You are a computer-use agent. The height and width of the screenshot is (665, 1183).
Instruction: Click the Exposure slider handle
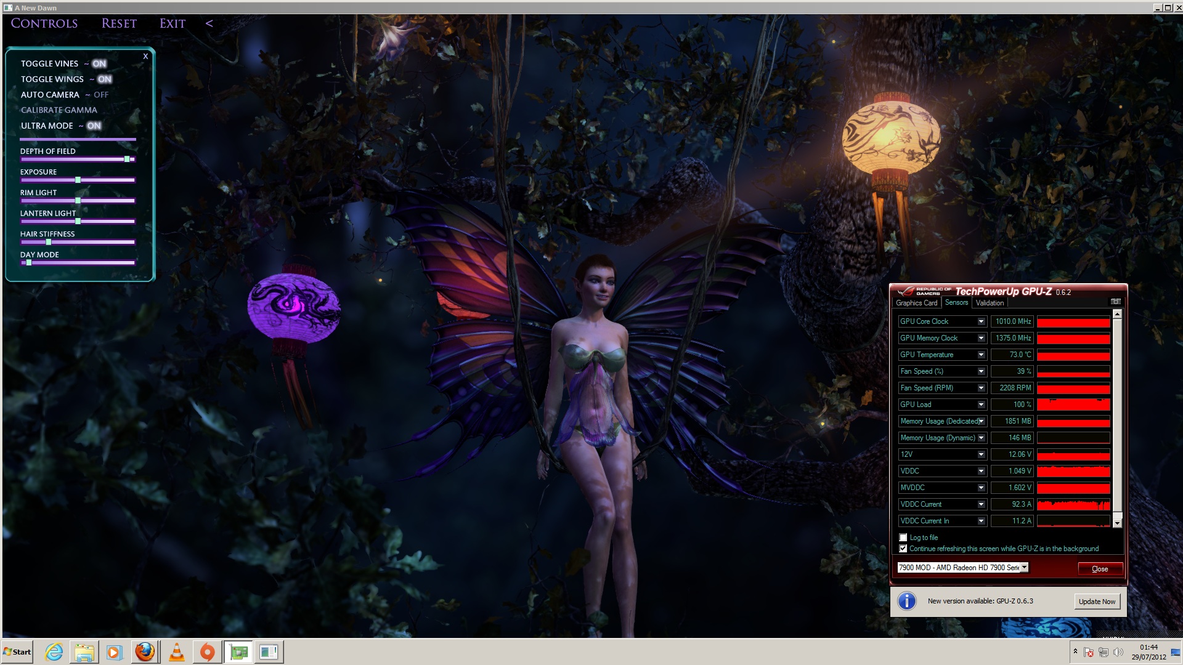pyautogui.click(x=78, y=180)
